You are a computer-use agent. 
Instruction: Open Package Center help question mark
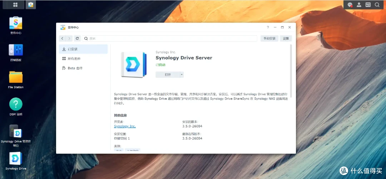tap(268, 27)
